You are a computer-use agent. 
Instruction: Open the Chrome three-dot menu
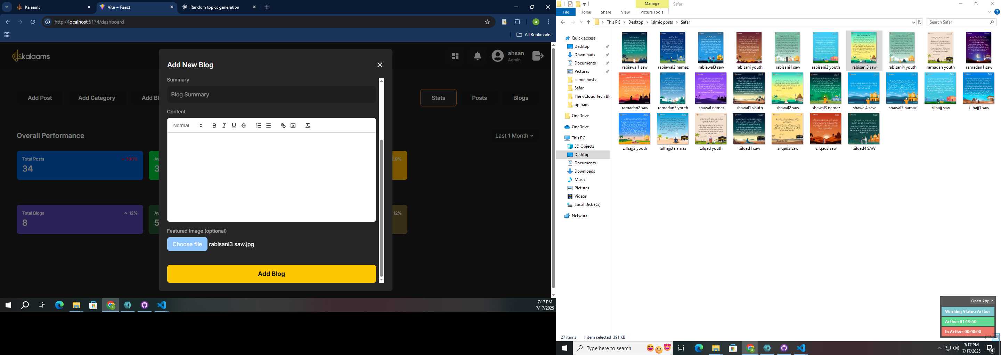[x=548, y=22]
